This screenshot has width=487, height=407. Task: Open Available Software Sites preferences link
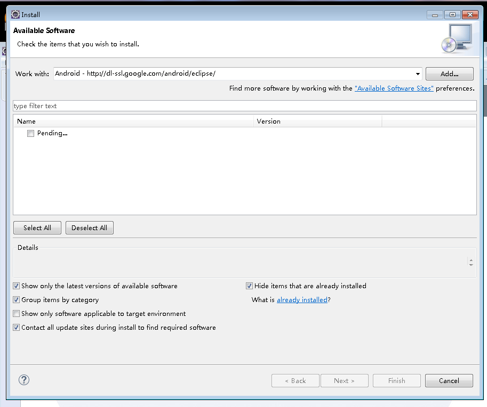(x=394, y=88)
